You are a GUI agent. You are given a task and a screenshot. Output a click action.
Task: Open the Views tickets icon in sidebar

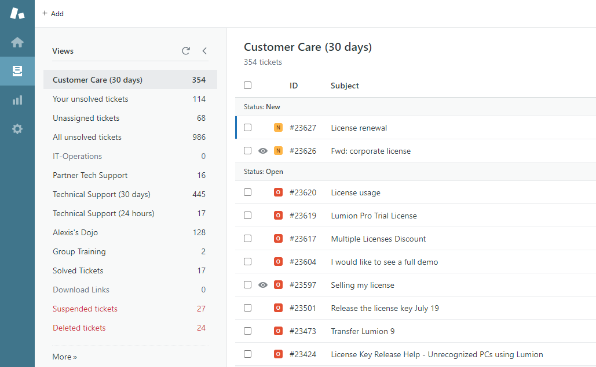click(x=17, y=71)
